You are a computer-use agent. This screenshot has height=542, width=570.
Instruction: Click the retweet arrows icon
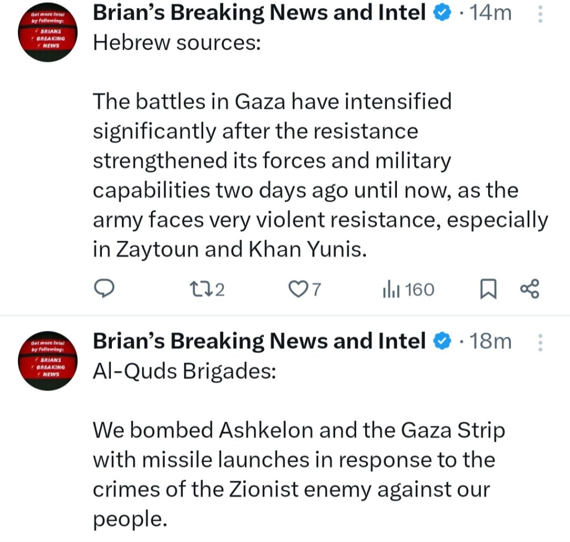point(198,289)
